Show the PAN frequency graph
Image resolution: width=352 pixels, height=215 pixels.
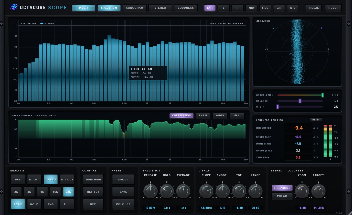pos(237,116)
